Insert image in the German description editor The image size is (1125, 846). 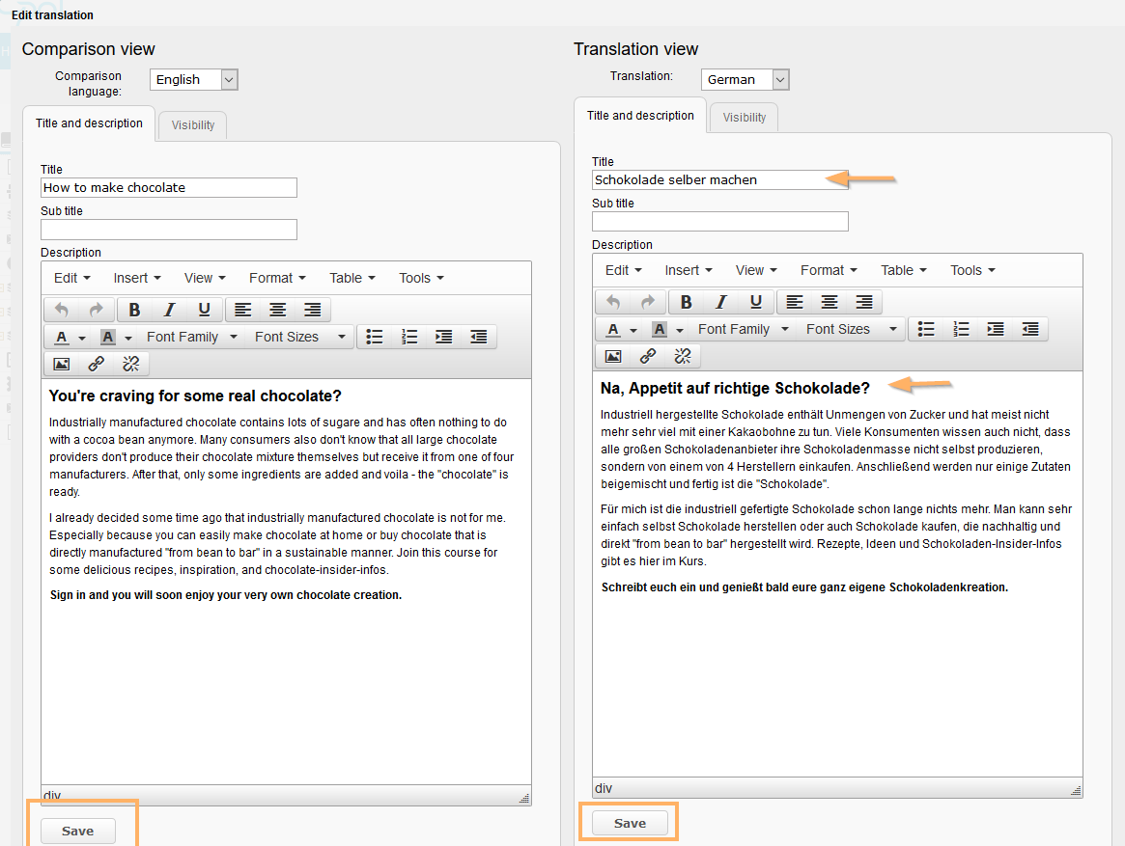(x=613, y=356)
